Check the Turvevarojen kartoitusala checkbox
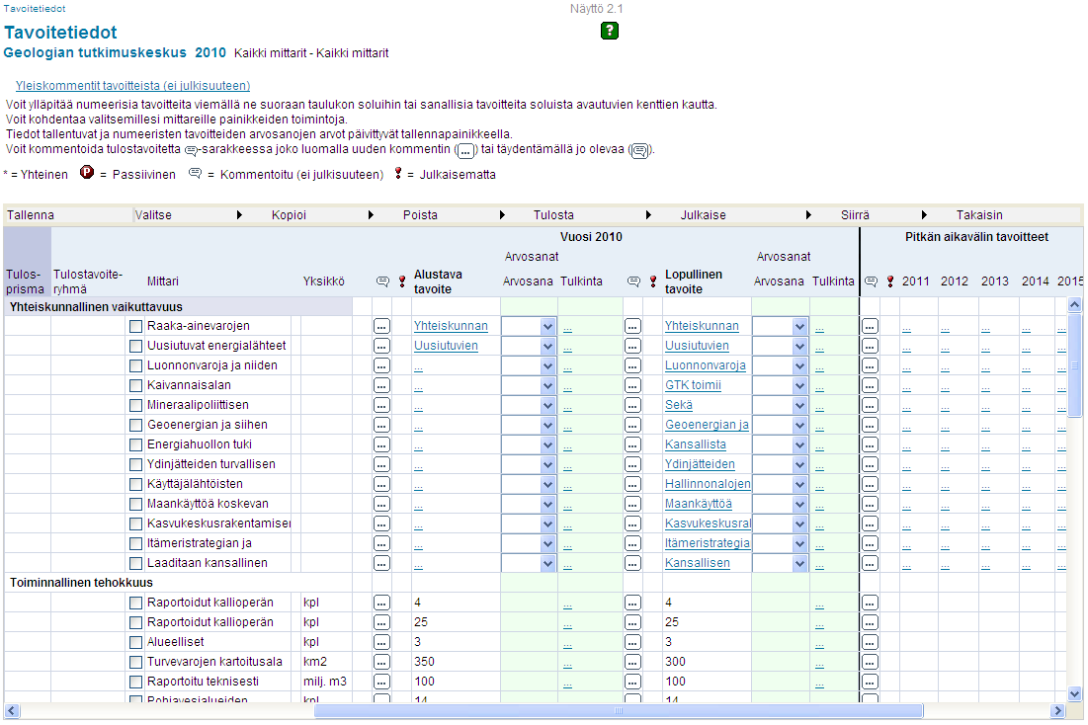1088x725 pixels. [x=136, y=662]
